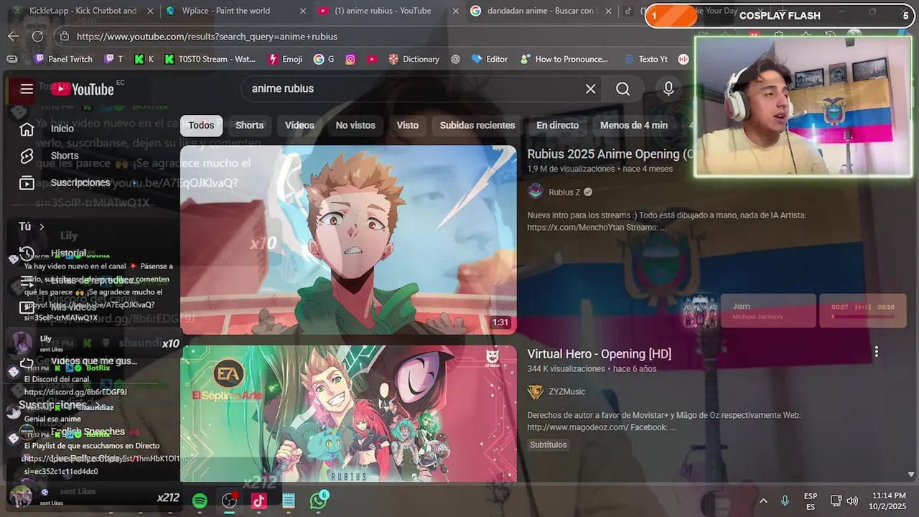Open the How to Pronounce bookmark
The width and height of the screenshot is (919, 517).
click(564, 59)
